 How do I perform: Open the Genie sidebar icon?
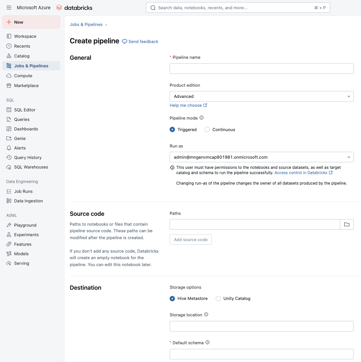[8, 138]
